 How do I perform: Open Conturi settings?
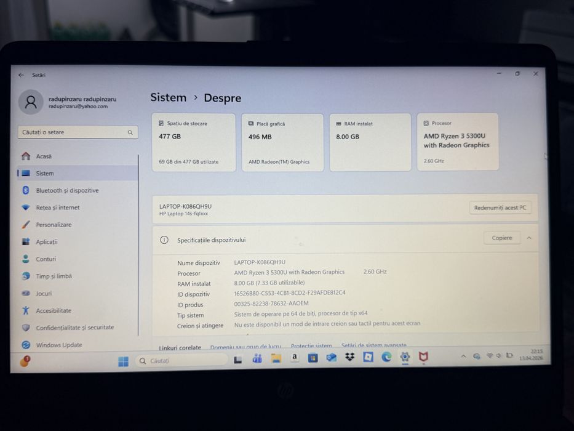(x=78, y=259)
